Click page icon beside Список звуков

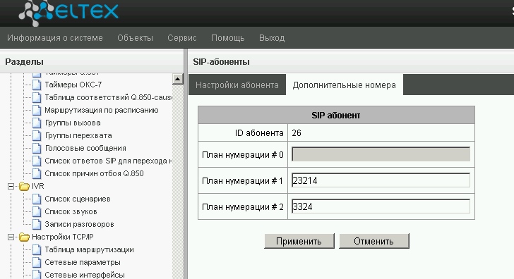click(37, 211)
